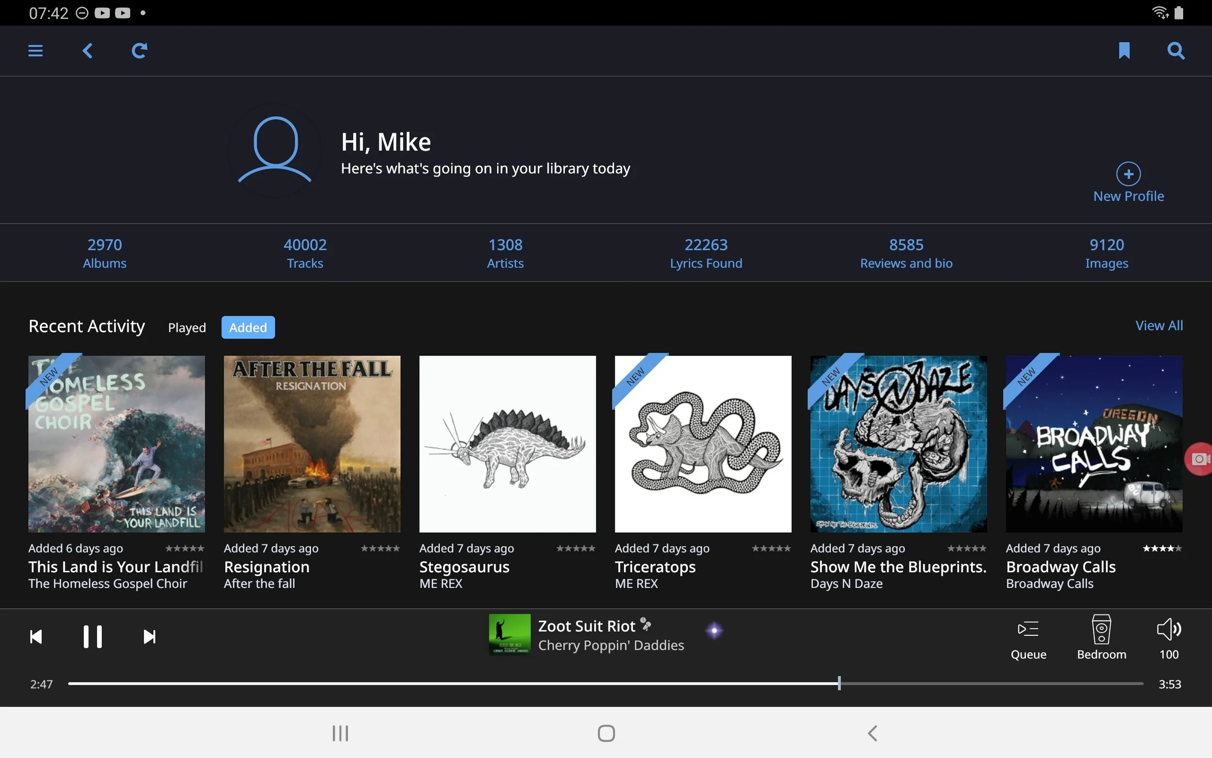Change Broadway Calls star rating

tap(1163, 548)
